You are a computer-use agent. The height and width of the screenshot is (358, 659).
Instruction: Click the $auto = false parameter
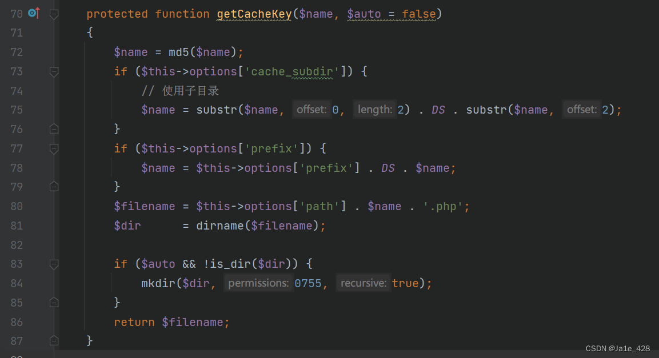point(392,14)
